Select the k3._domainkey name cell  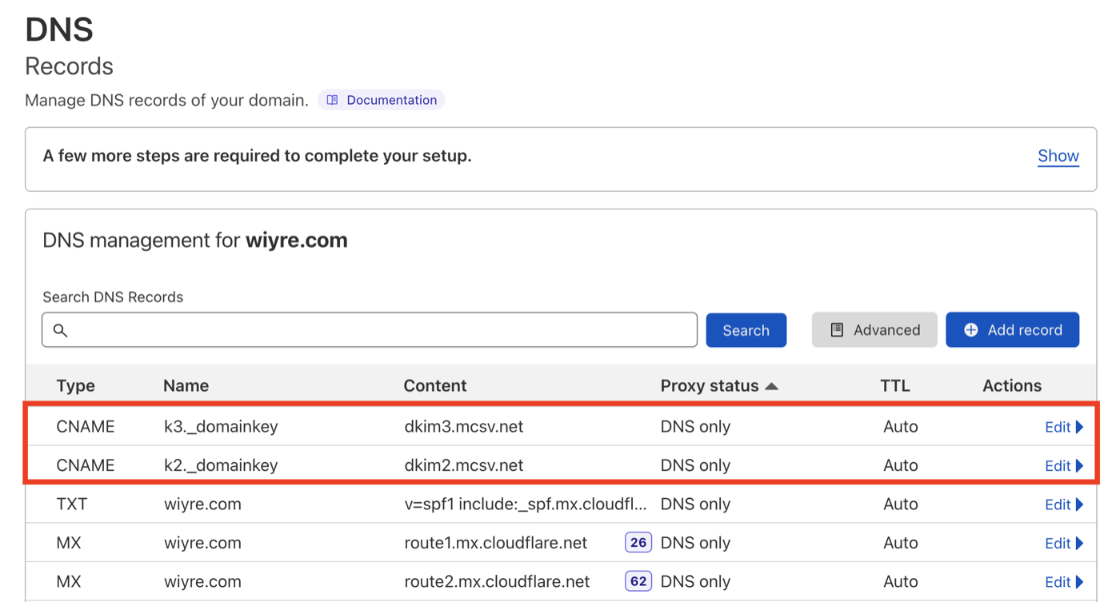coord(221,427)
